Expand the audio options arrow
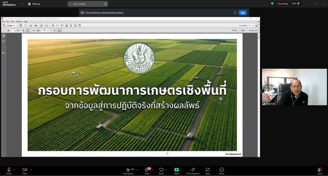328x176 pixels. click(x=15, y=170)
